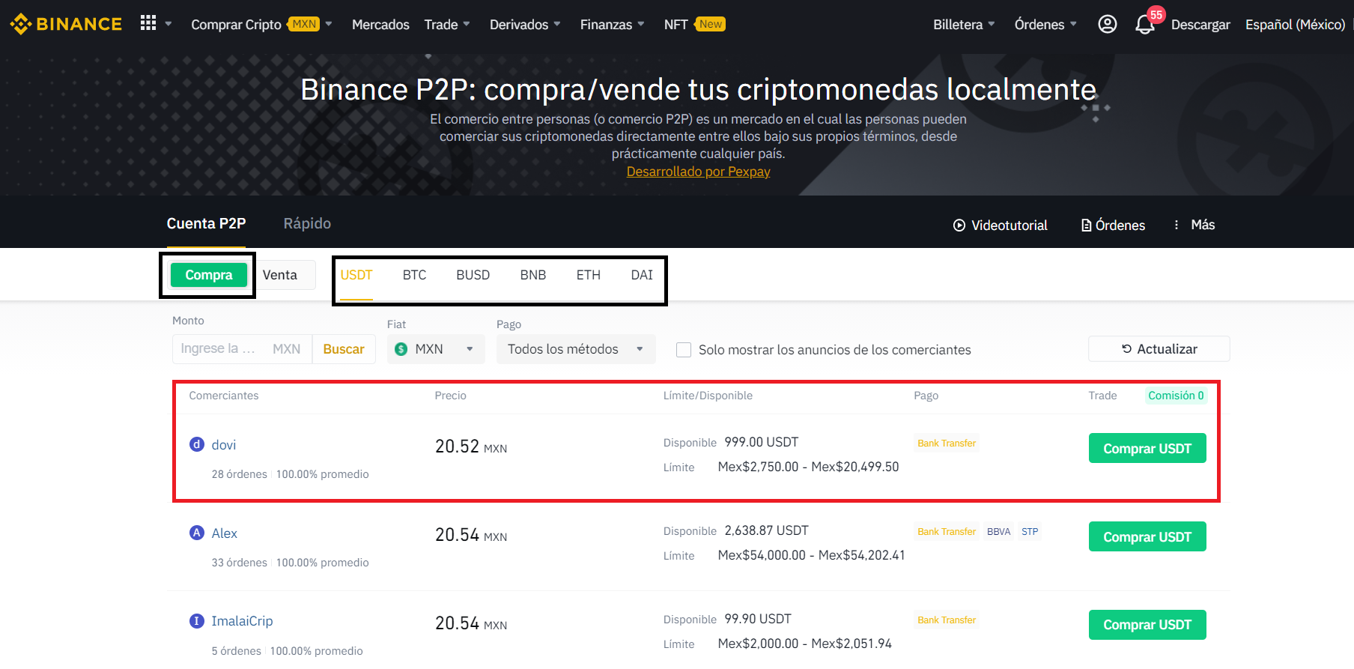
Task: Click the MXN badge beside Comprar Cripto
Action: [x=304, y=24]
